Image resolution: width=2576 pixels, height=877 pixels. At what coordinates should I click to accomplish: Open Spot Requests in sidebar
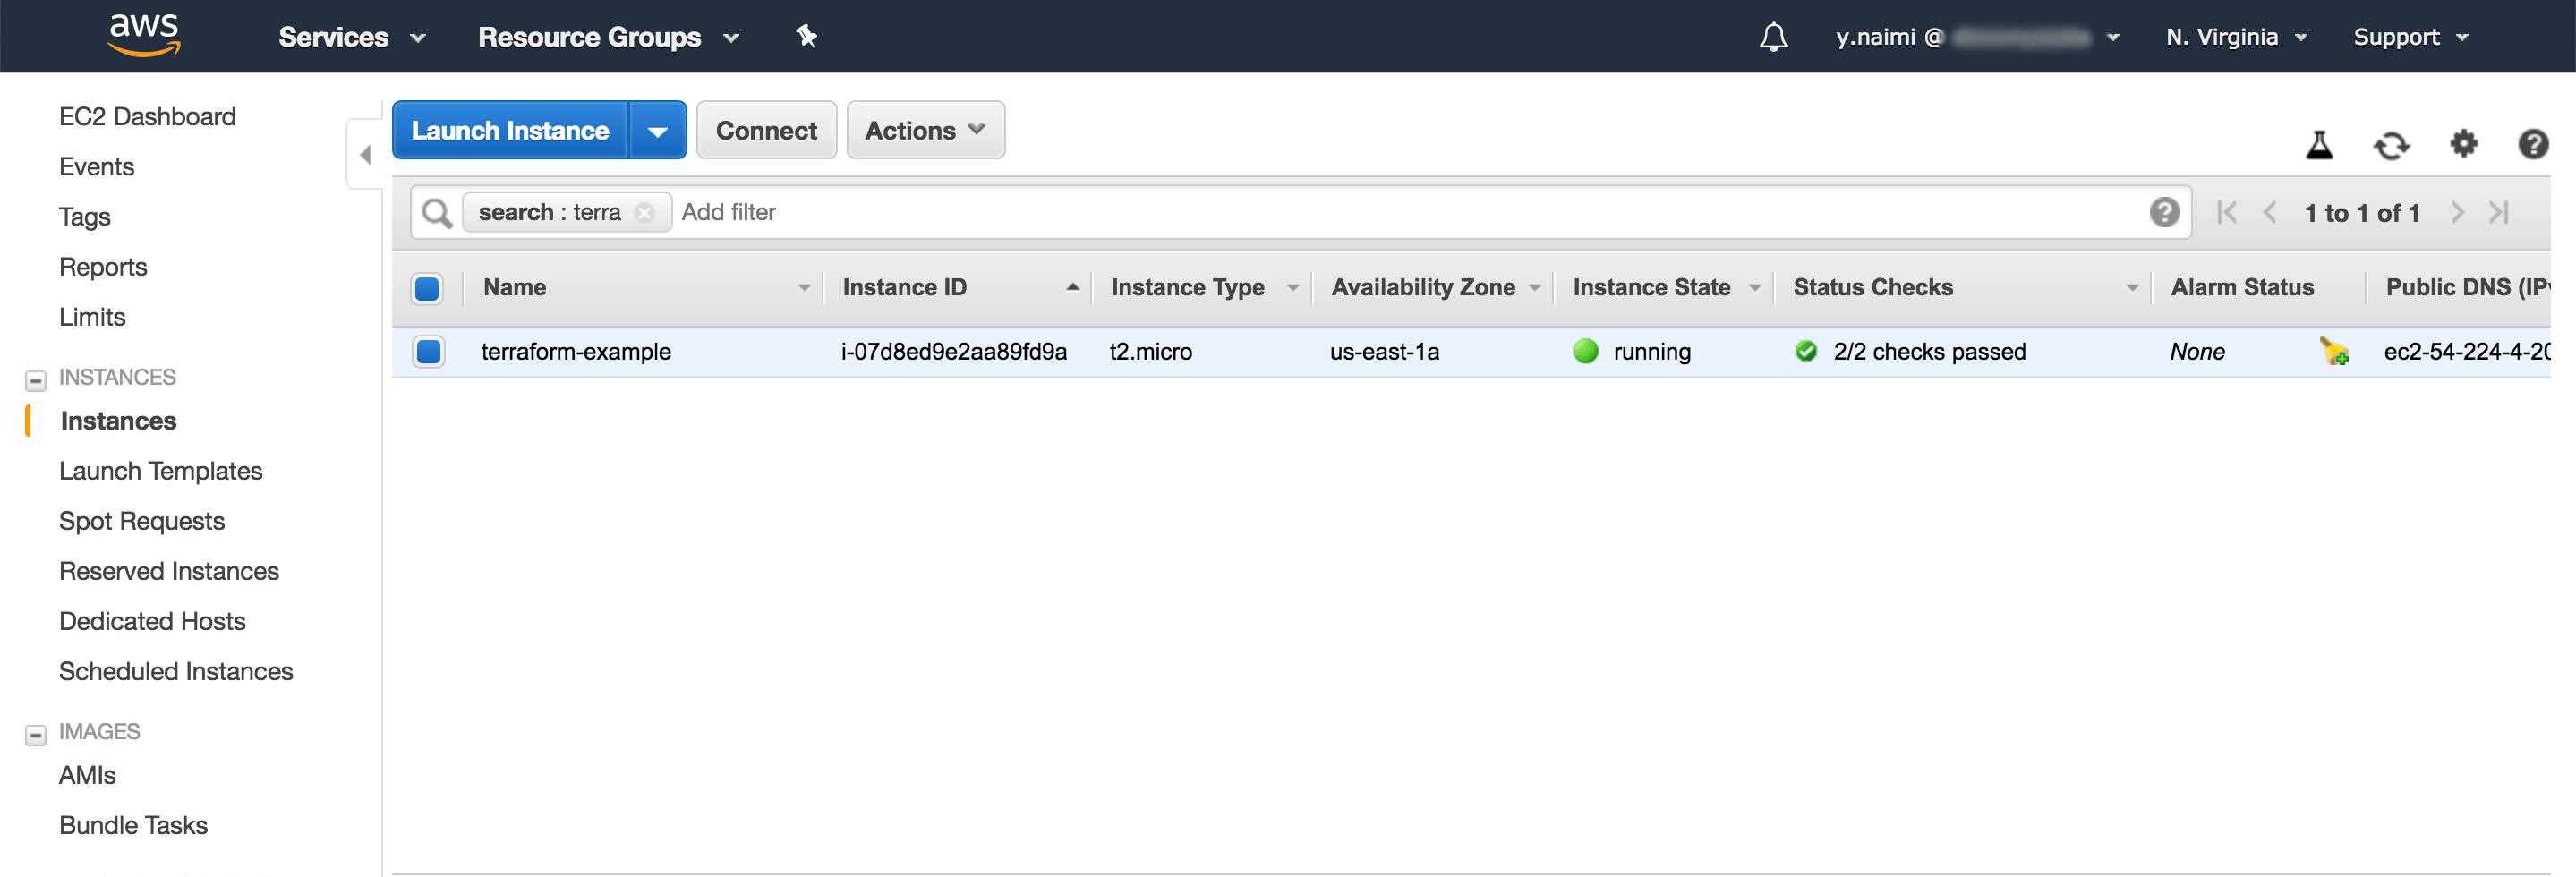tap(141, 520)
